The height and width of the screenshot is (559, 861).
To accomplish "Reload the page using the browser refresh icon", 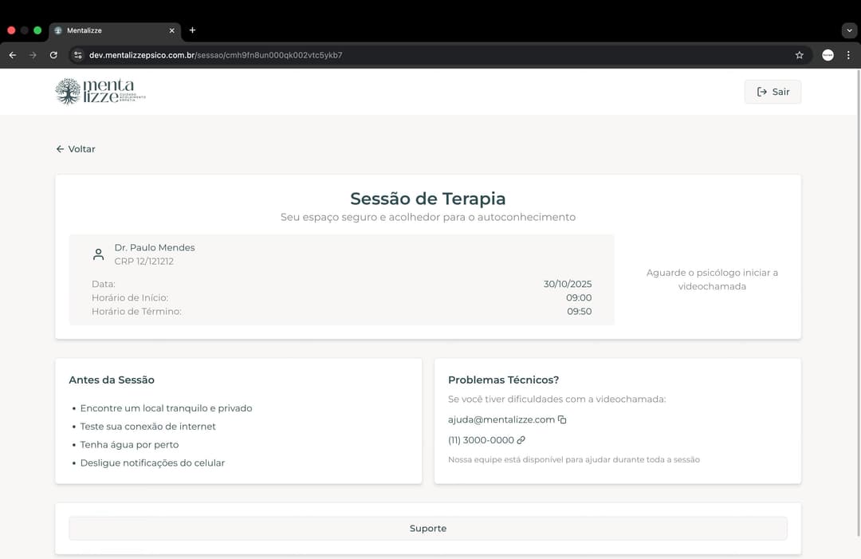I will tap(53, 55).
